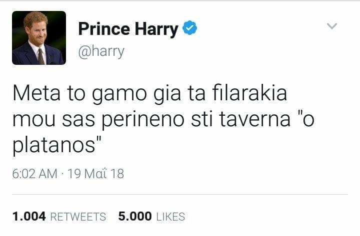Click the word "mou" starting the second line
Screen dimensions: 360x236
pos(34,120)
